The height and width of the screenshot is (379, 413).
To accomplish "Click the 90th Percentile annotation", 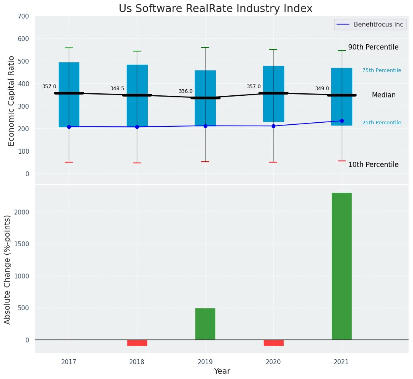I will pos(373,47).
